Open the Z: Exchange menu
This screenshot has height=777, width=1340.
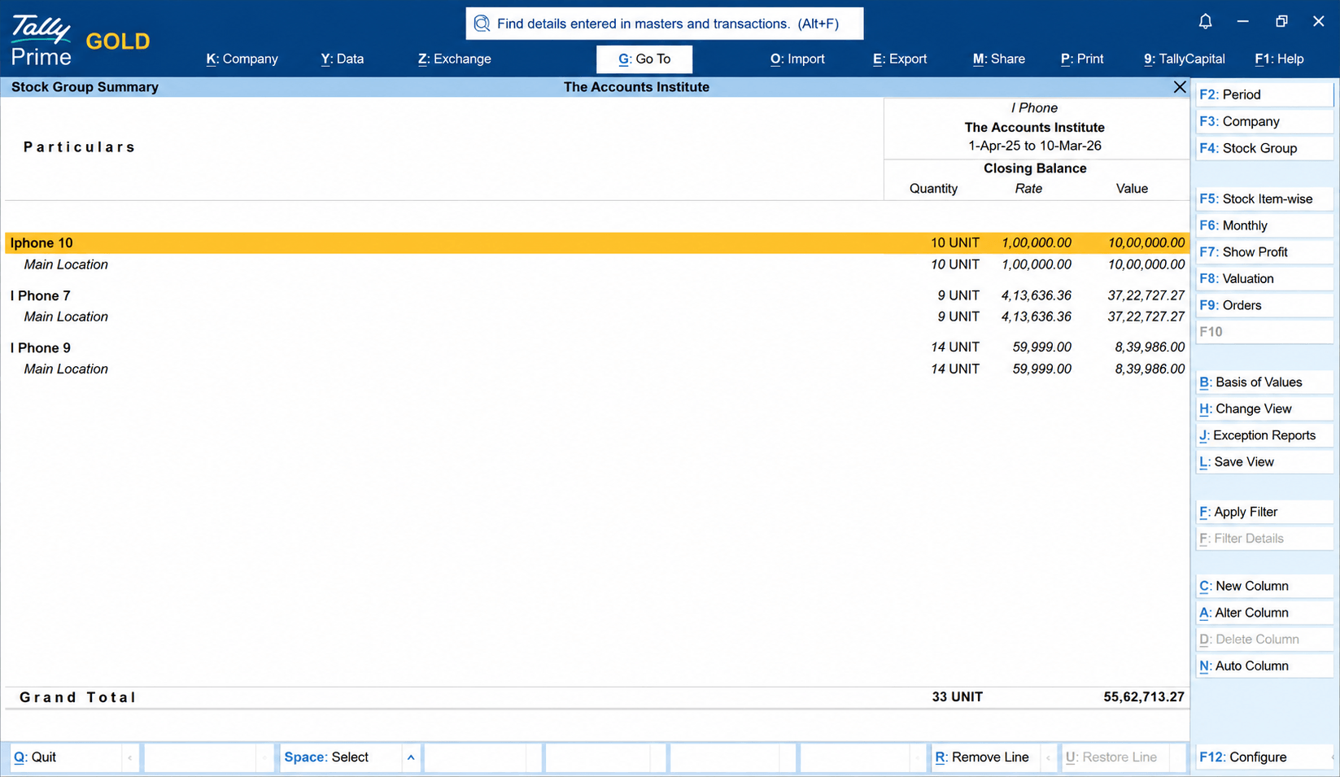point(455,59)
